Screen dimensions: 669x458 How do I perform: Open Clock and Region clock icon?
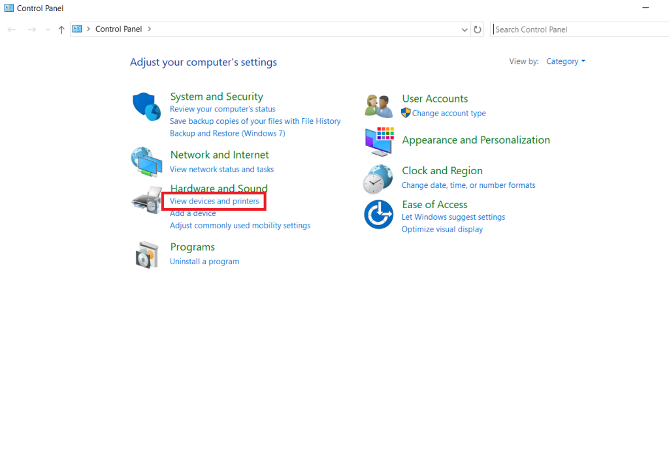click(x=378, y=179)
